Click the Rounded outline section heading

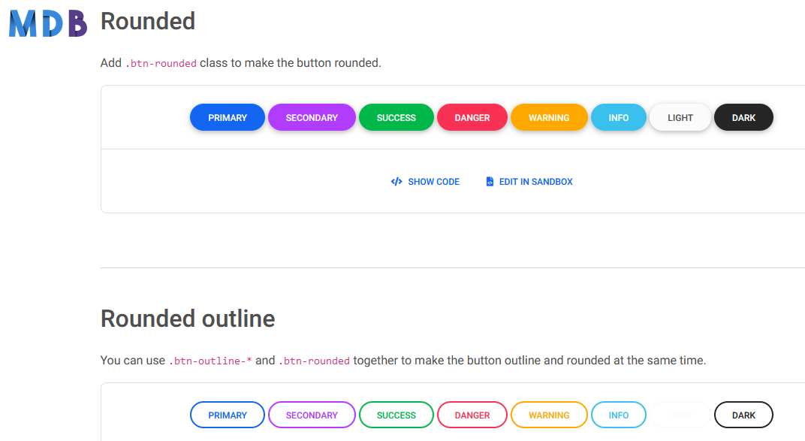[x=187, y=319]
